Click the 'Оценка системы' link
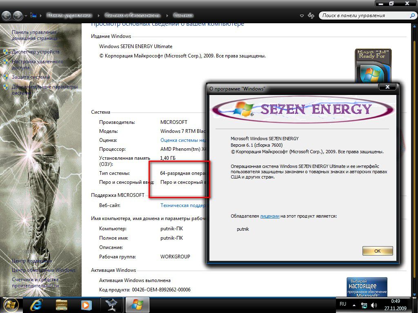Image resolution: width=418 pixels, height=313 pixels. point(183,140)
